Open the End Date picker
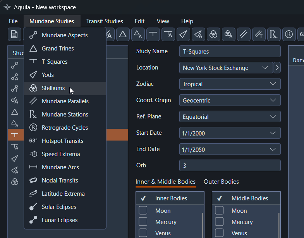This screenshot has height=238, width=304. (230, 149)
